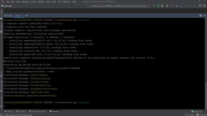Open the Navigate menu
This screenshot has height=116, width=207.
click(x=26, y=2)
